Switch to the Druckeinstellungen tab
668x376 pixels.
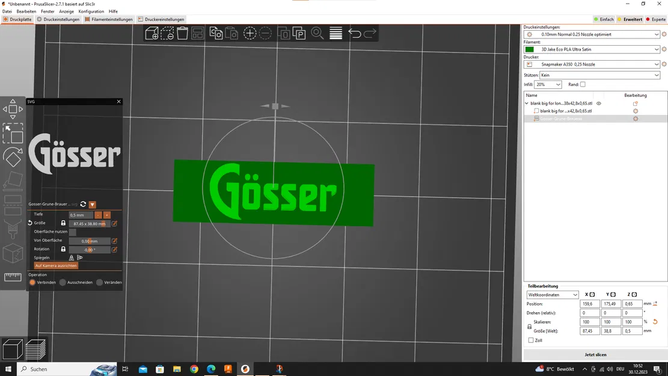(58, 19)
